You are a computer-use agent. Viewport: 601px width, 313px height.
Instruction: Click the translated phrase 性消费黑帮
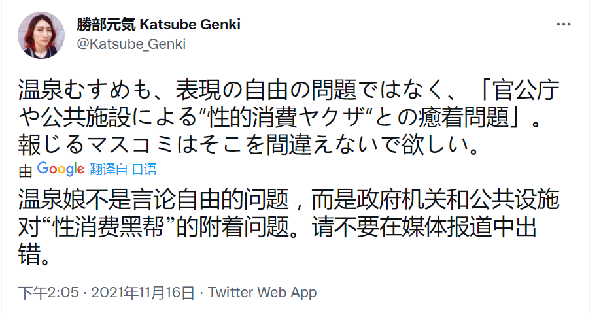click(x=135, y=227)
